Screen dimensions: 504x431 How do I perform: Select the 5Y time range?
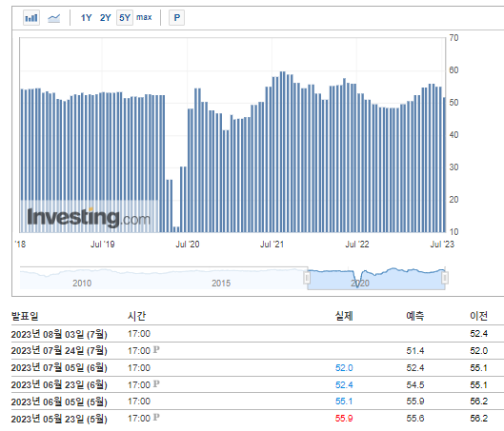(x=125, y=18)
